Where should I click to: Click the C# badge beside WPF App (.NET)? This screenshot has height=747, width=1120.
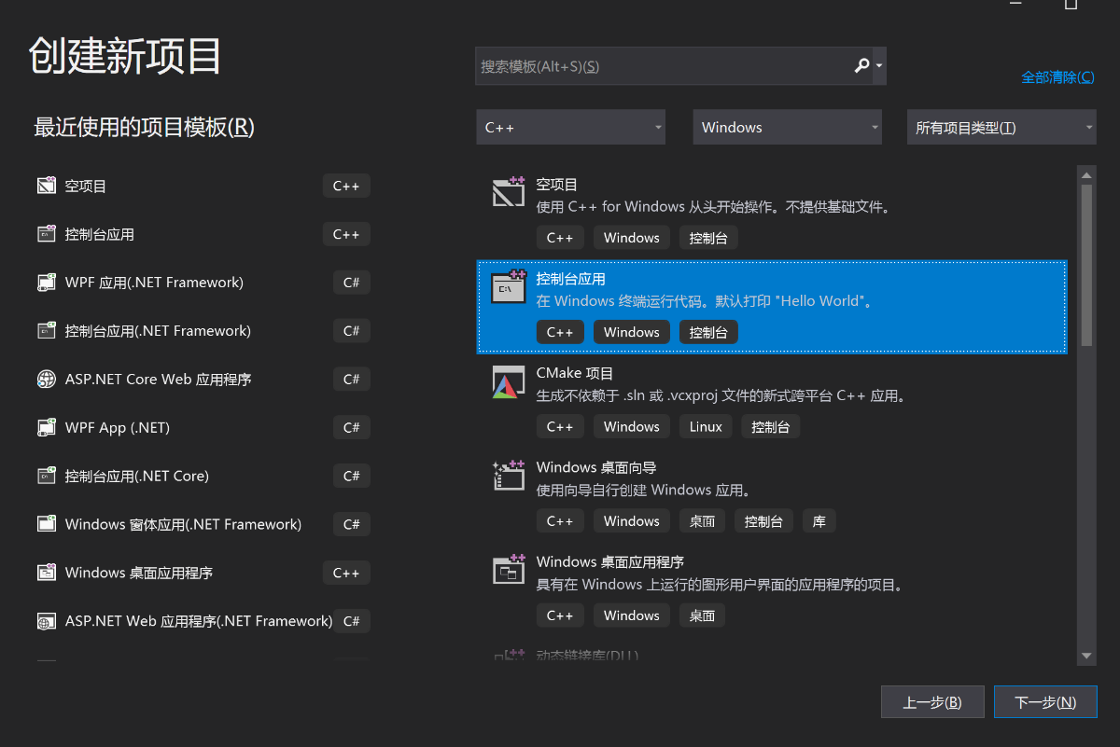(352, 428)
